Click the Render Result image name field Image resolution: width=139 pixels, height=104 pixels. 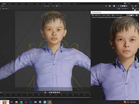[120, 15]
